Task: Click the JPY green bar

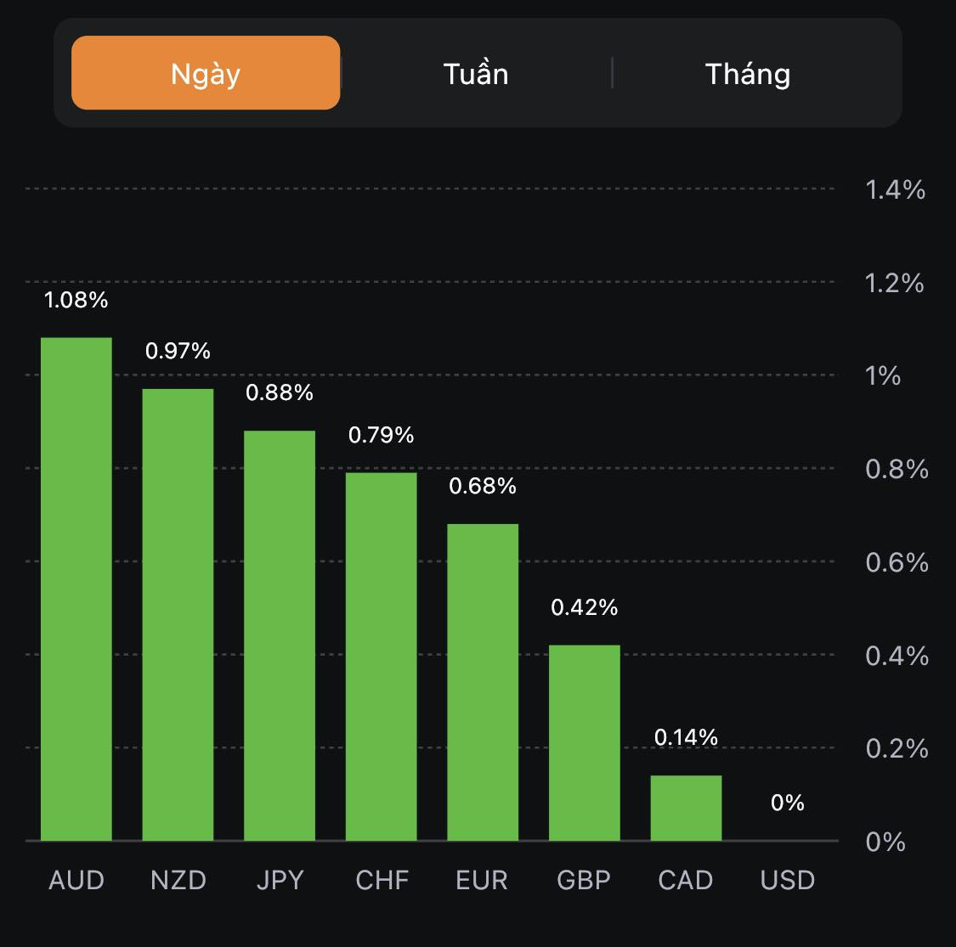Action: 280,635
